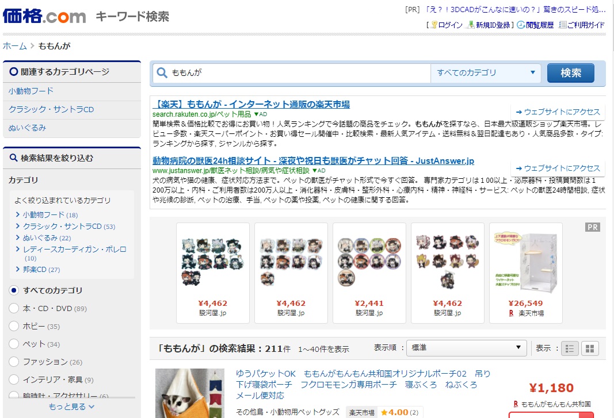The height and width of the screenshot is (418, 614).
Task: Click the ¥1,180 price
Action: coord(551,388)
